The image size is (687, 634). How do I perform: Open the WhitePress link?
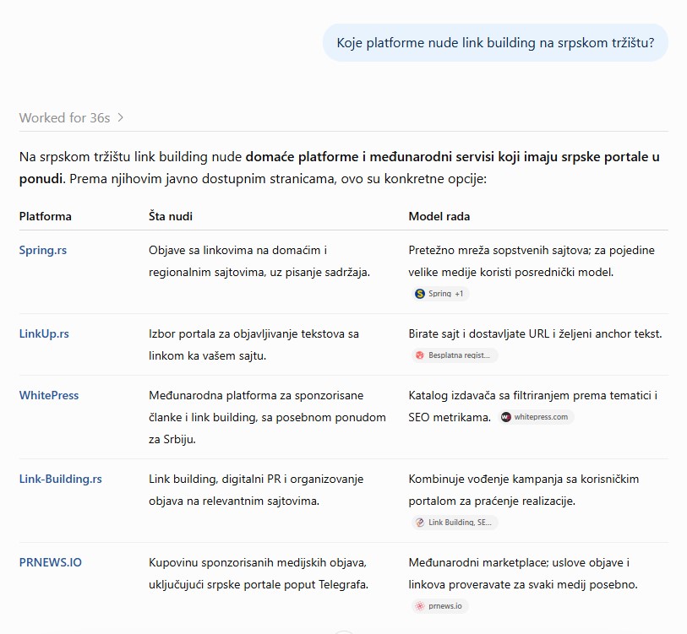coord(49,395)
